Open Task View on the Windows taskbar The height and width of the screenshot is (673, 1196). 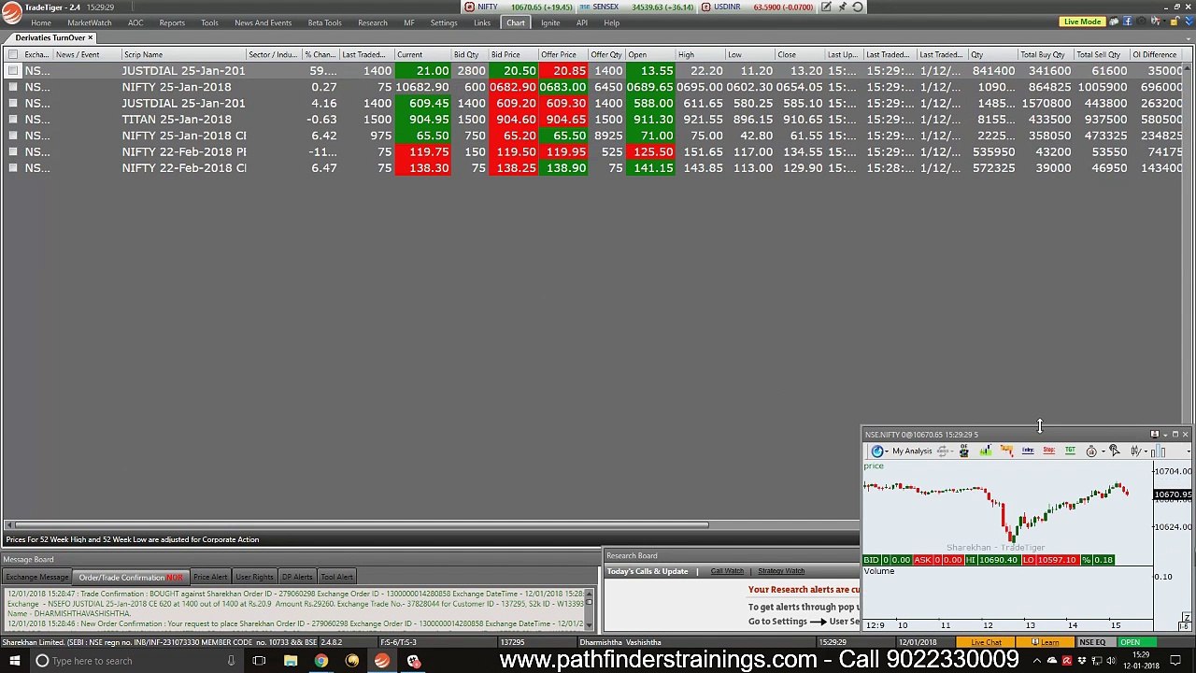(x=259, y=661)
